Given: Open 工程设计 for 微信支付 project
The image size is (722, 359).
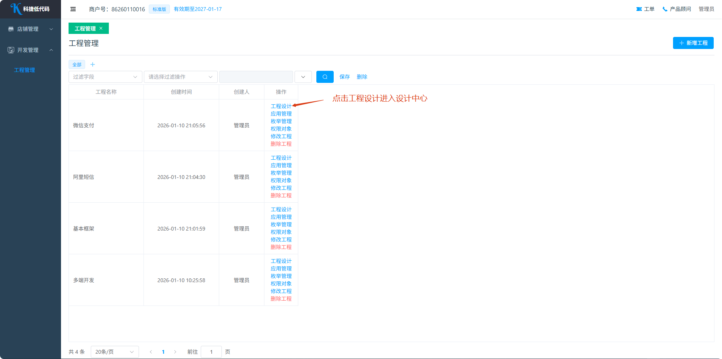Looking at the screenshot, I should pos(281,106).
